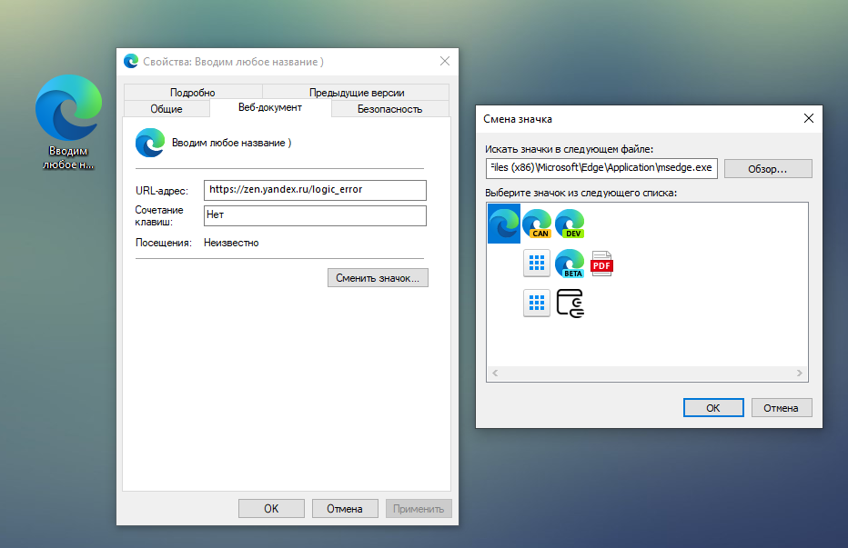Image resolution: width=848 pixels, height=548 pixels.
Task: Click the Неизвестно visits value
Action: tap(231, 243)
